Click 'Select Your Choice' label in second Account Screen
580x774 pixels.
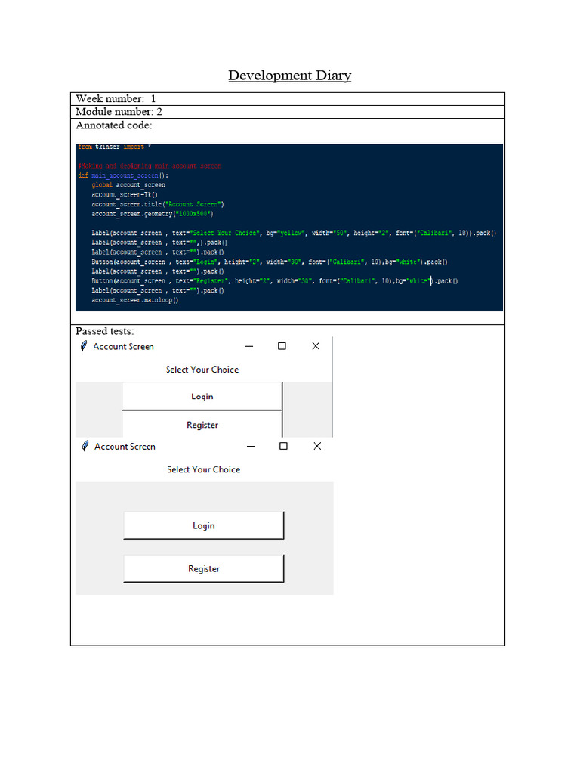[204, 469]
